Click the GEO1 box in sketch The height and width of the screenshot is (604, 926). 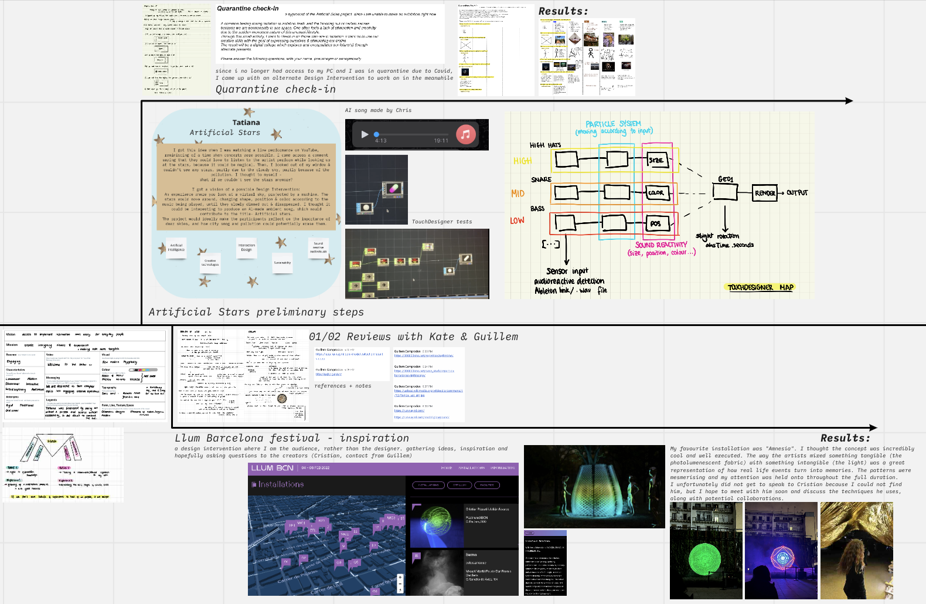click(x=725, y=192)
